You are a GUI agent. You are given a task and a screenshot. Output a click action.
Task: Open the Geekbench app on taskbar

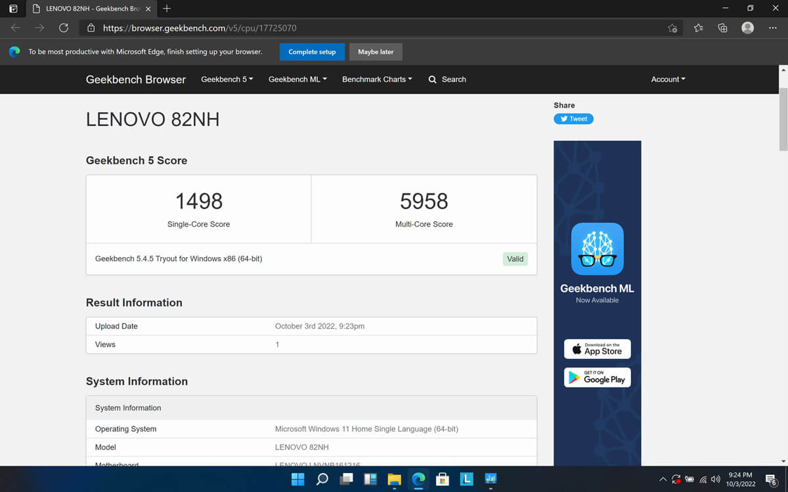pos(491,479)
